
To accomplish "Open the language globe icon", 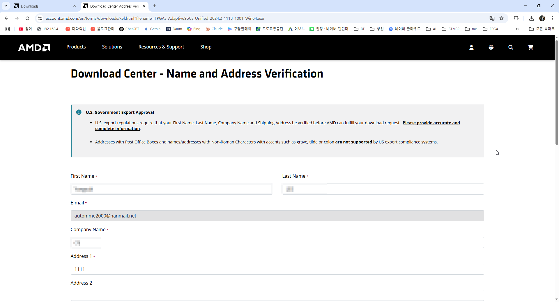I will click(491, 47).
